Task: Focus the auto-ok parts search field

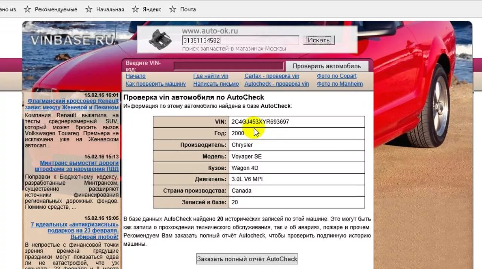Action: point(240,40)
